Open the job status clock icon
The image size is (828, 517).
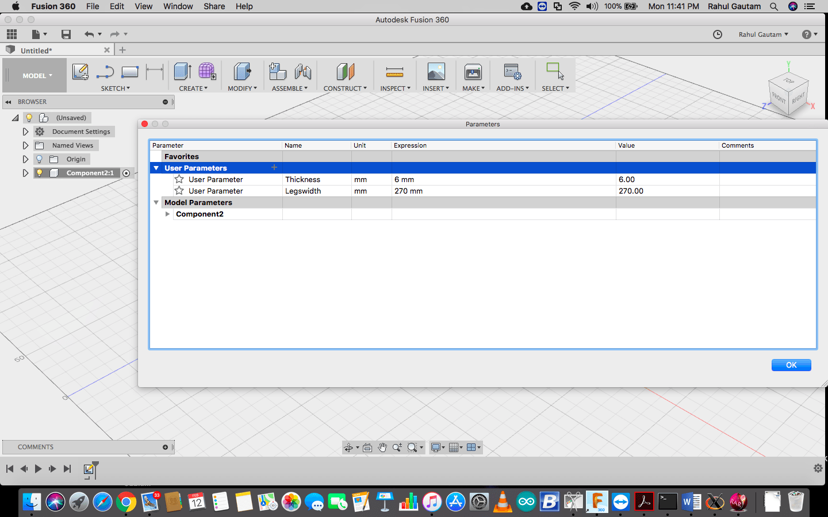[718, 34]
